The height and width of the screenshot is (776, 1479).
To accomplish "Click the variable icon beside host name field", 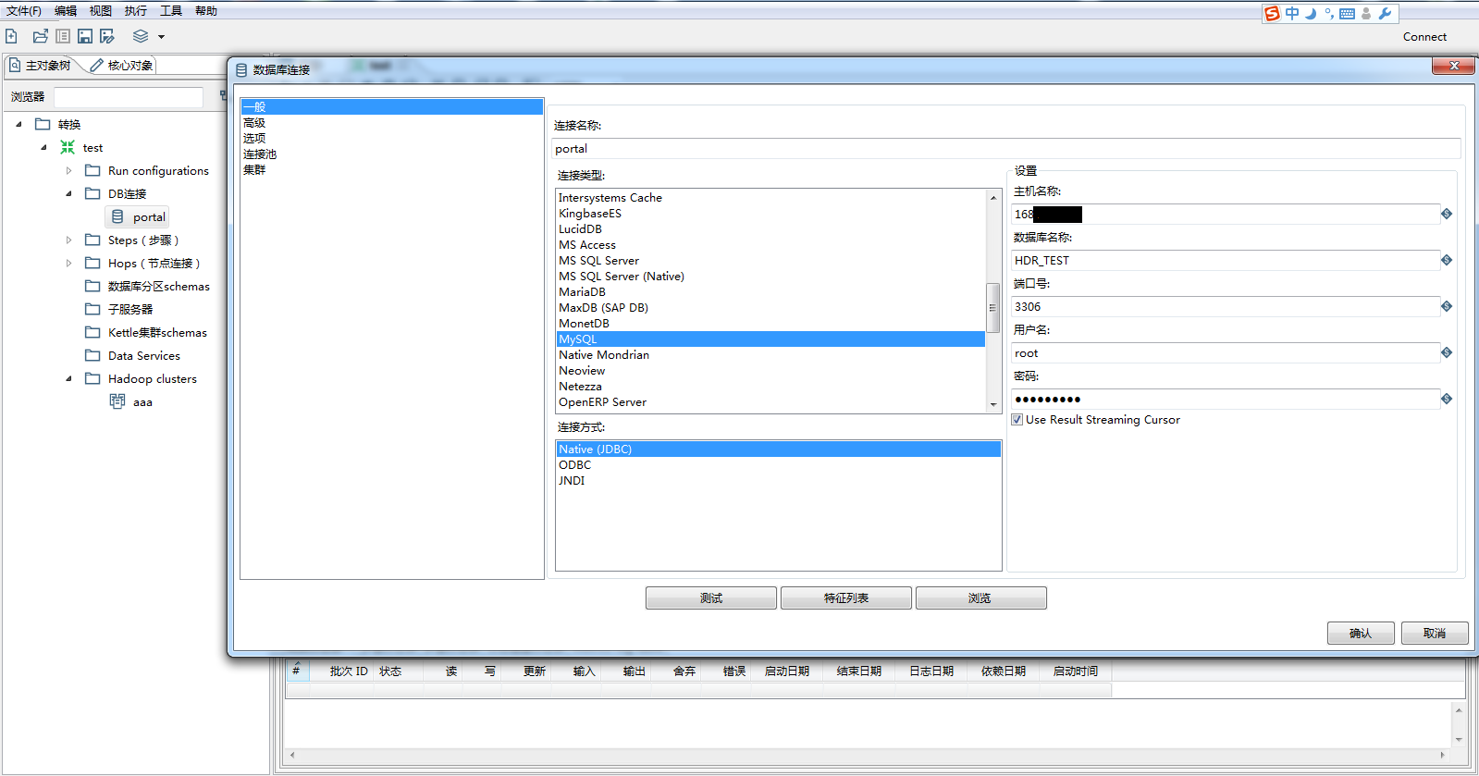I will point(1447,214).
